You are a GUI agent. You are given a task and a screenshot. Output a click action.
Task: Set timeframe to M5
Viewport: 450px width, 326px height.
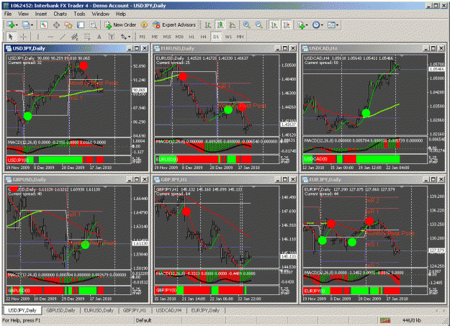155,37
